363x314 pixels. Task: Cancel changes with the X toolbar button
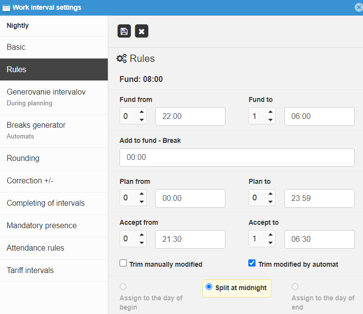pyautogui.click(x=141, y=31)
